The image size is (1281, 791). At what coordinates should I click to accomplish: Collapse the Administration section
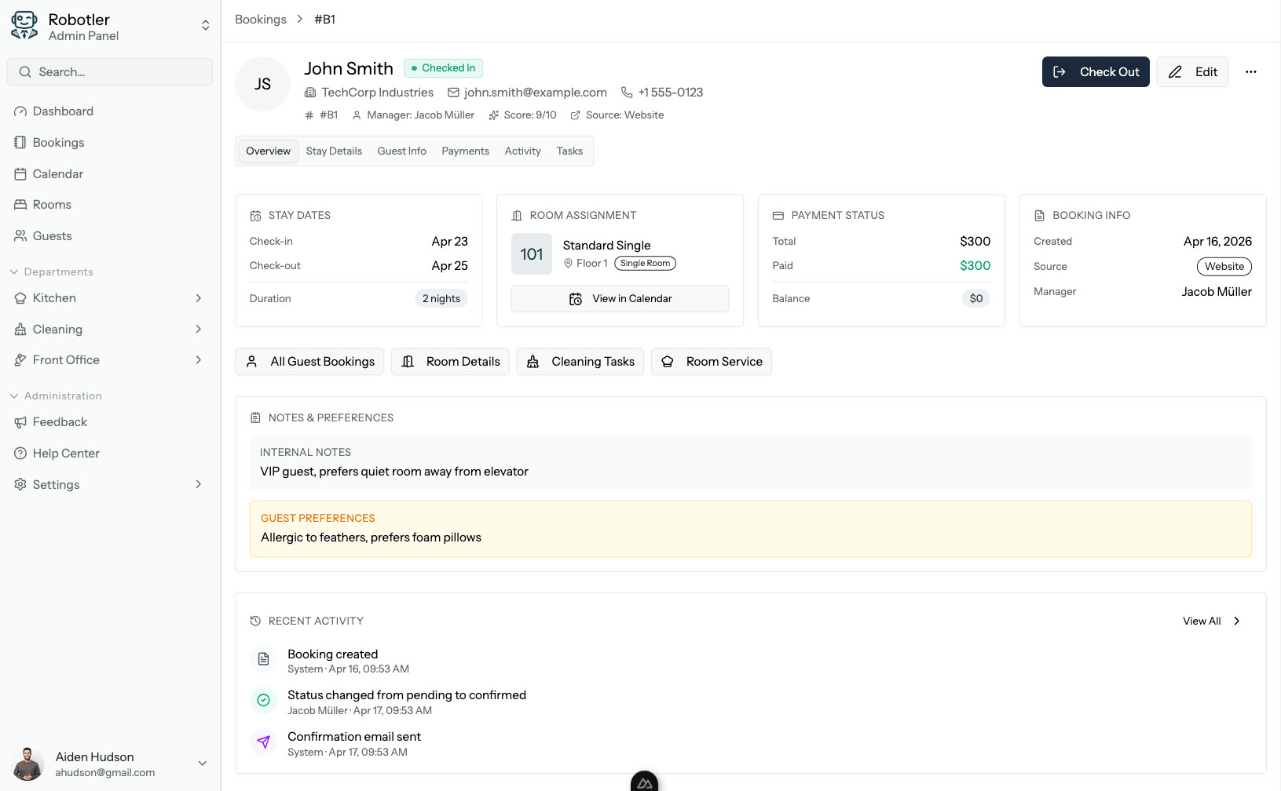55,395
